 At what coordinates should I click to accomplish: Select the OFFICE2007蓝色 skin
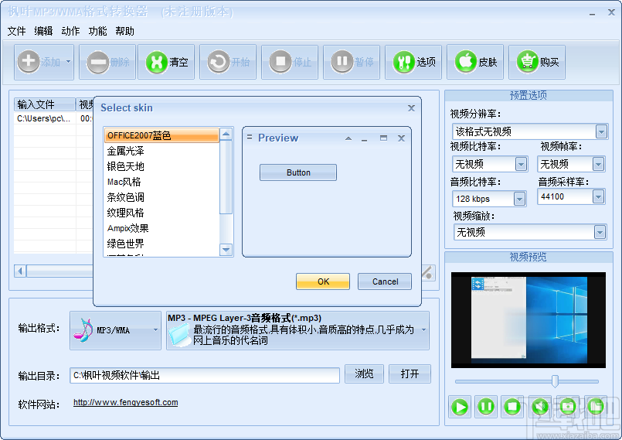pos(161,135)
